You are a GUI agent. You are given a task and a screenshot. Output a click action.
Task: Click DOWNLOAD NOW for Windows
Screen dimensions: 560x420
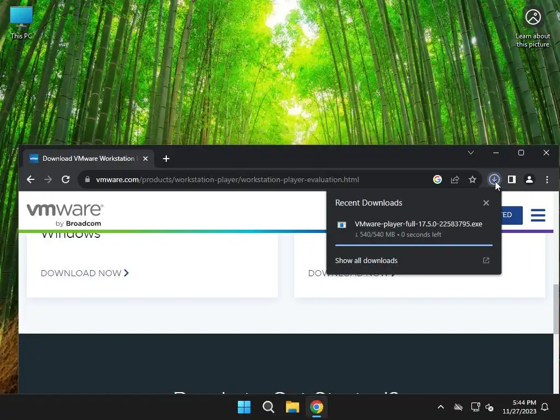coord(85,273)
